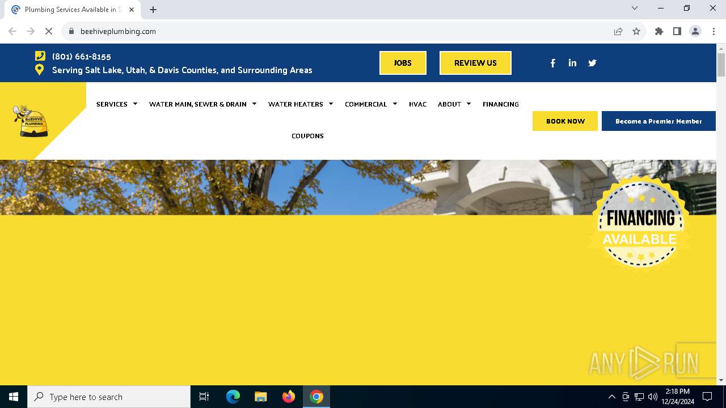Click the taskbar search box
The image size is (726, 408).
[109, 397]
